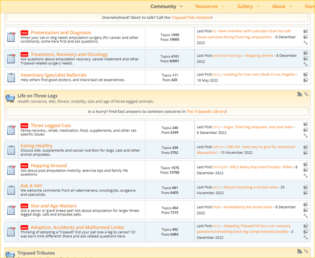This screenshot has width=315, height=258.
Task: Click top speech-bubble icon in Three Legged Cats row
Action: [306, 124]
